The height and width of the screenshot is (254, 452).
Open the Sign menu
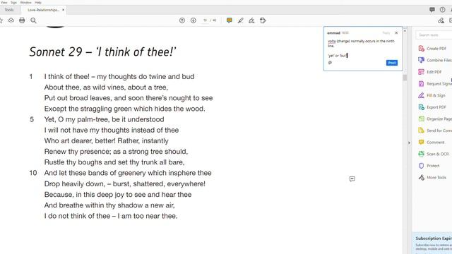tap(13, 2)
